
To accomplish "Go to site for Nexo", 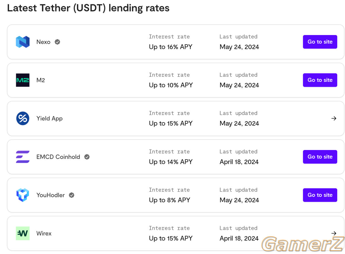I will tap(320, 42).
